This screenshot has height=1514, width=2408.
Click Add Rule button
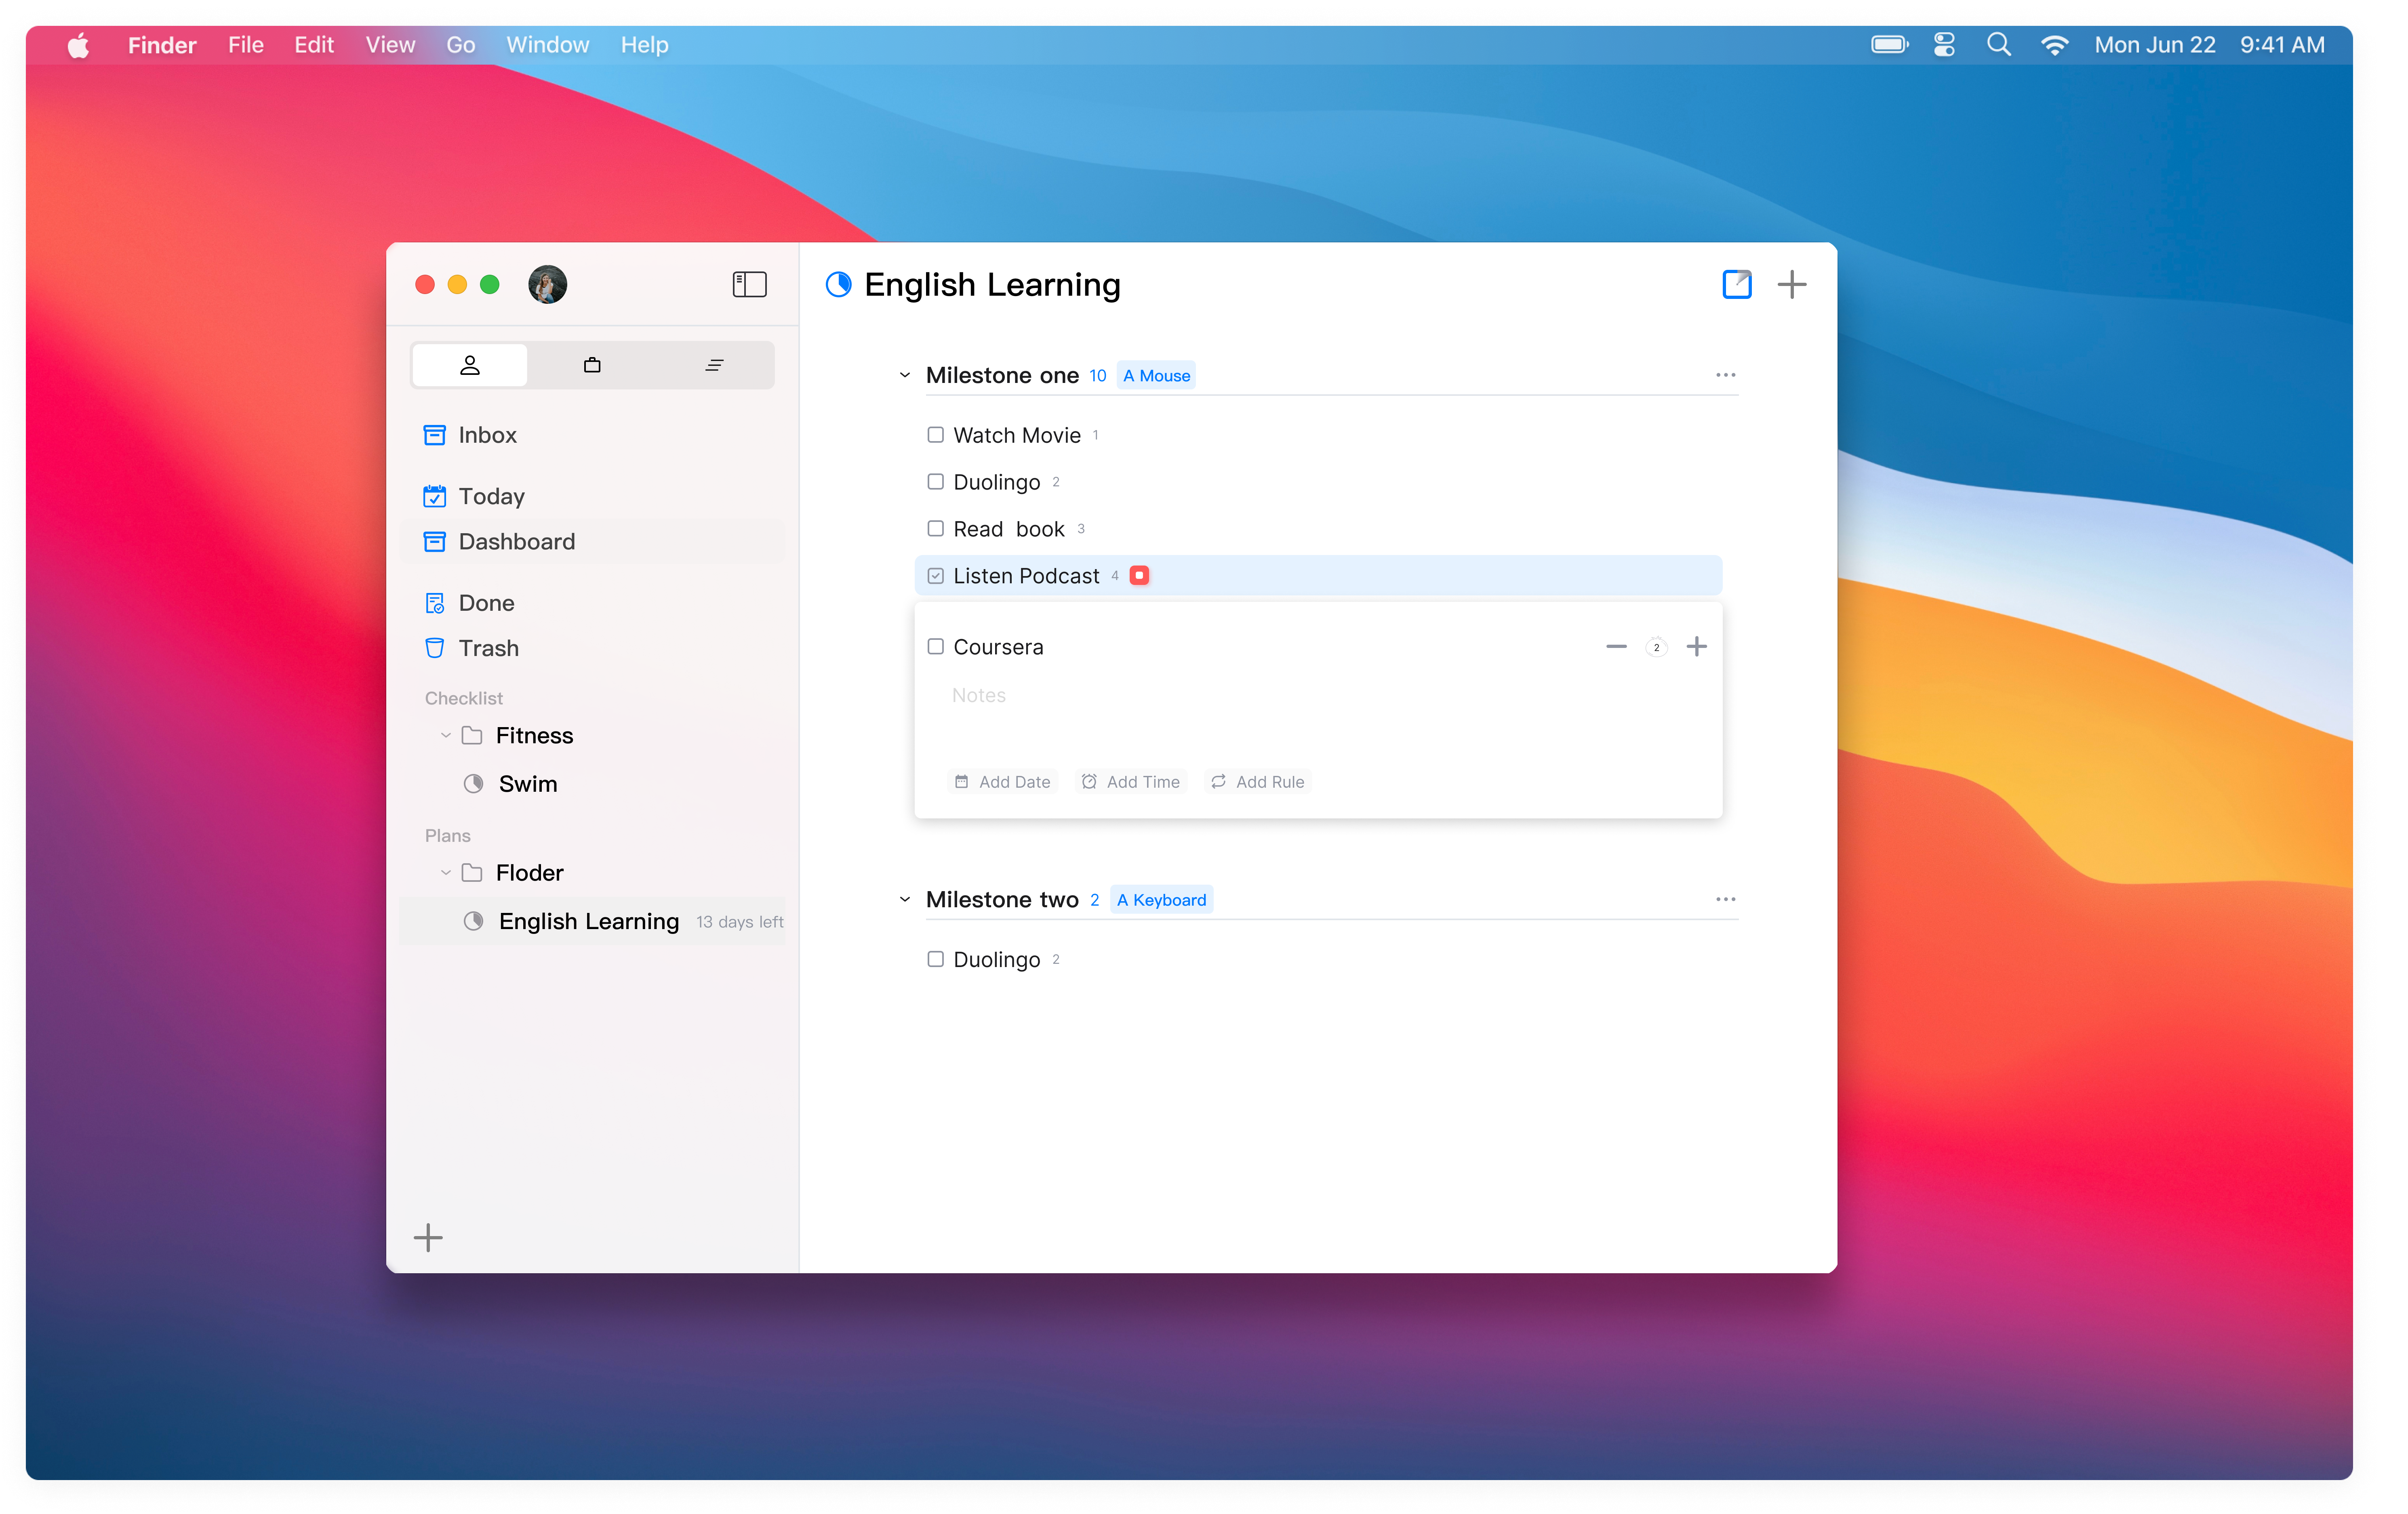[x=1258, y=782]
